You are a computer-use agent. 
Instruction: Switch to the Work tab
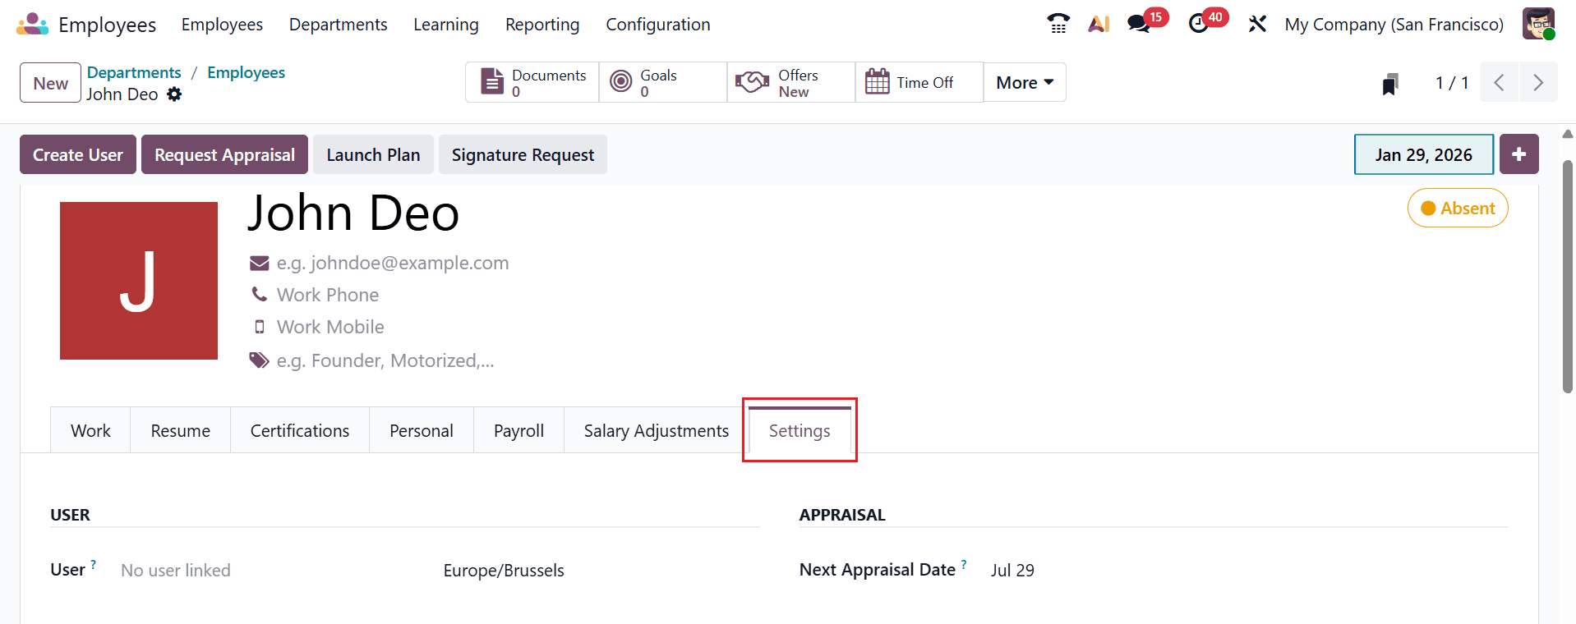[x=90, y=430]
